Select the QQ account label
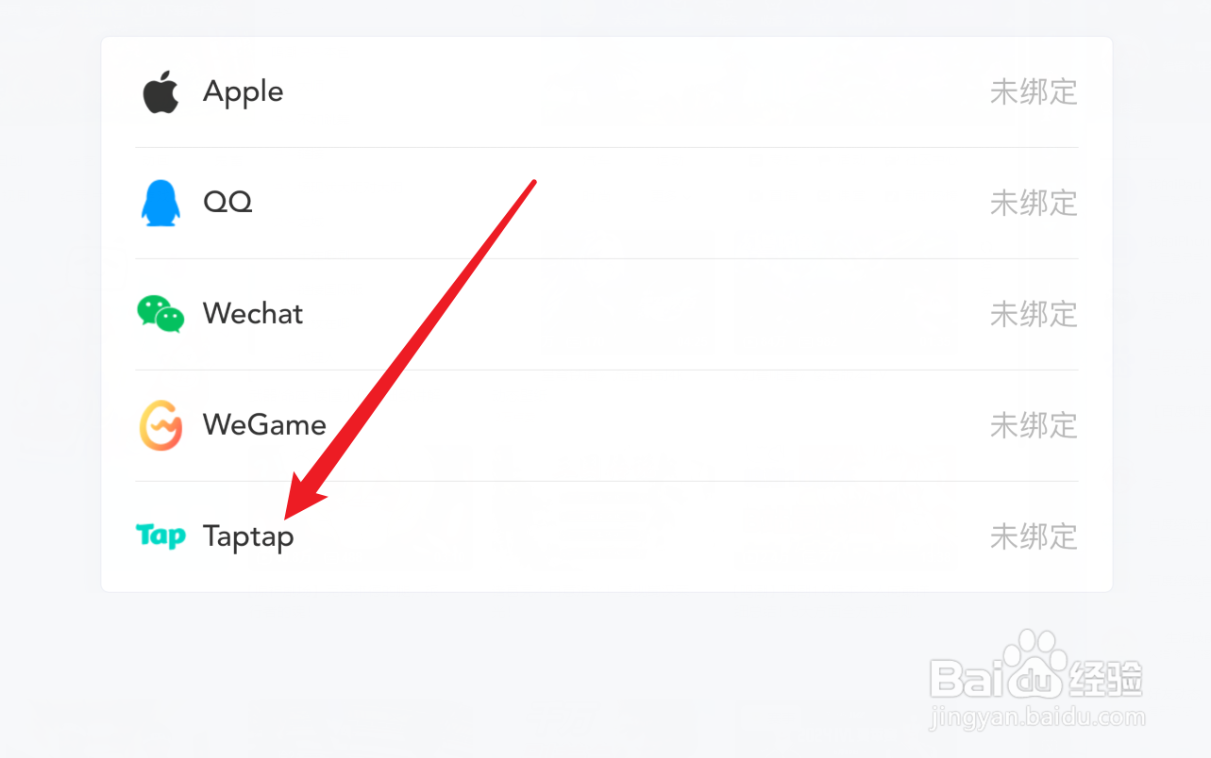1211x758 pixels. pos(227,203)
